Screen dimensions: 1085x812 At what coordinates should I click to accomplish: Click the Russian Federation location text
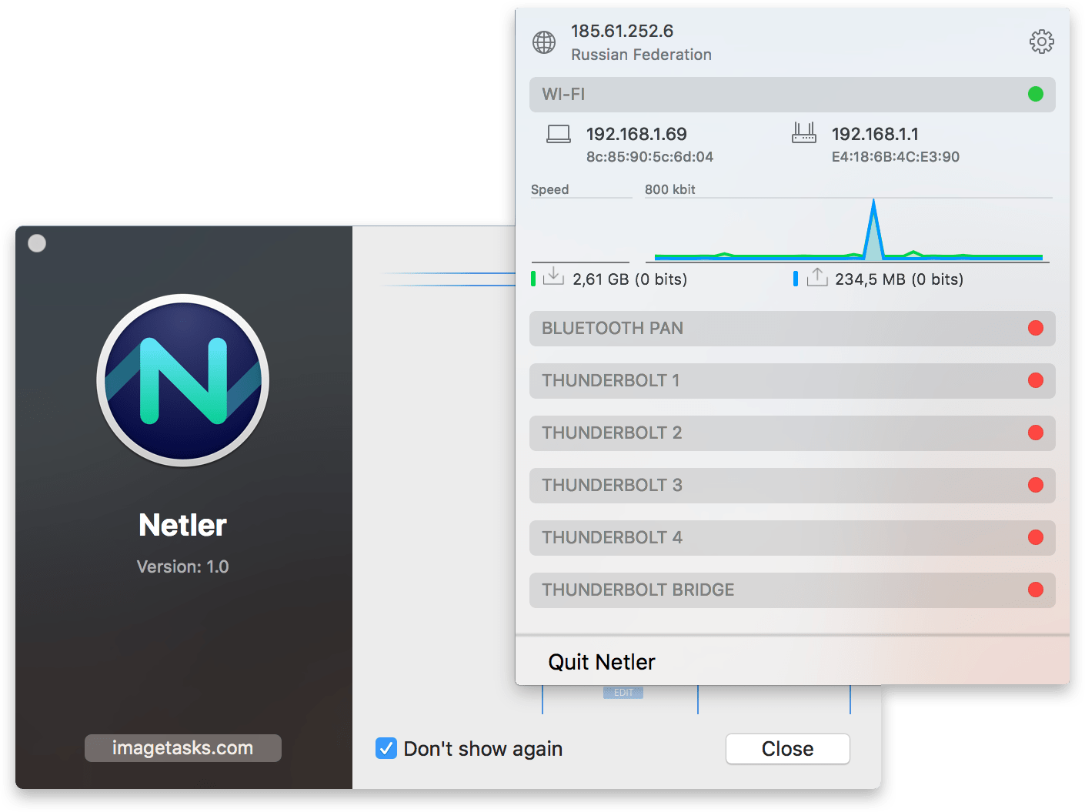[641, 55]
